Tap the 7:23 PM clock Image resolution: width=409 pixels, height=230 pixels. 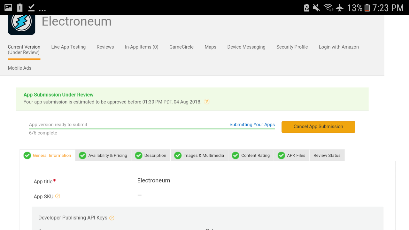[388, 8]
